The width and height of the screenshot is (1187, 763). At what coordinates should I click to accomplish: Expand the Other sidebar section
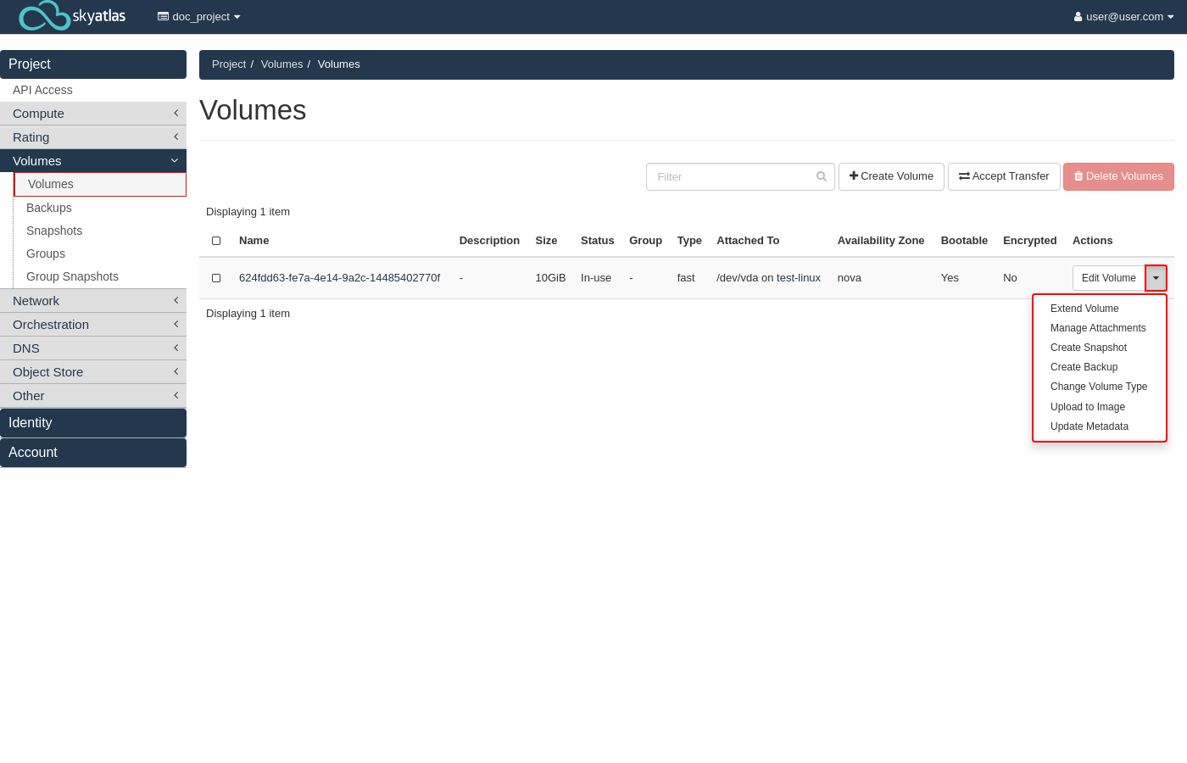tap(93, 396)
